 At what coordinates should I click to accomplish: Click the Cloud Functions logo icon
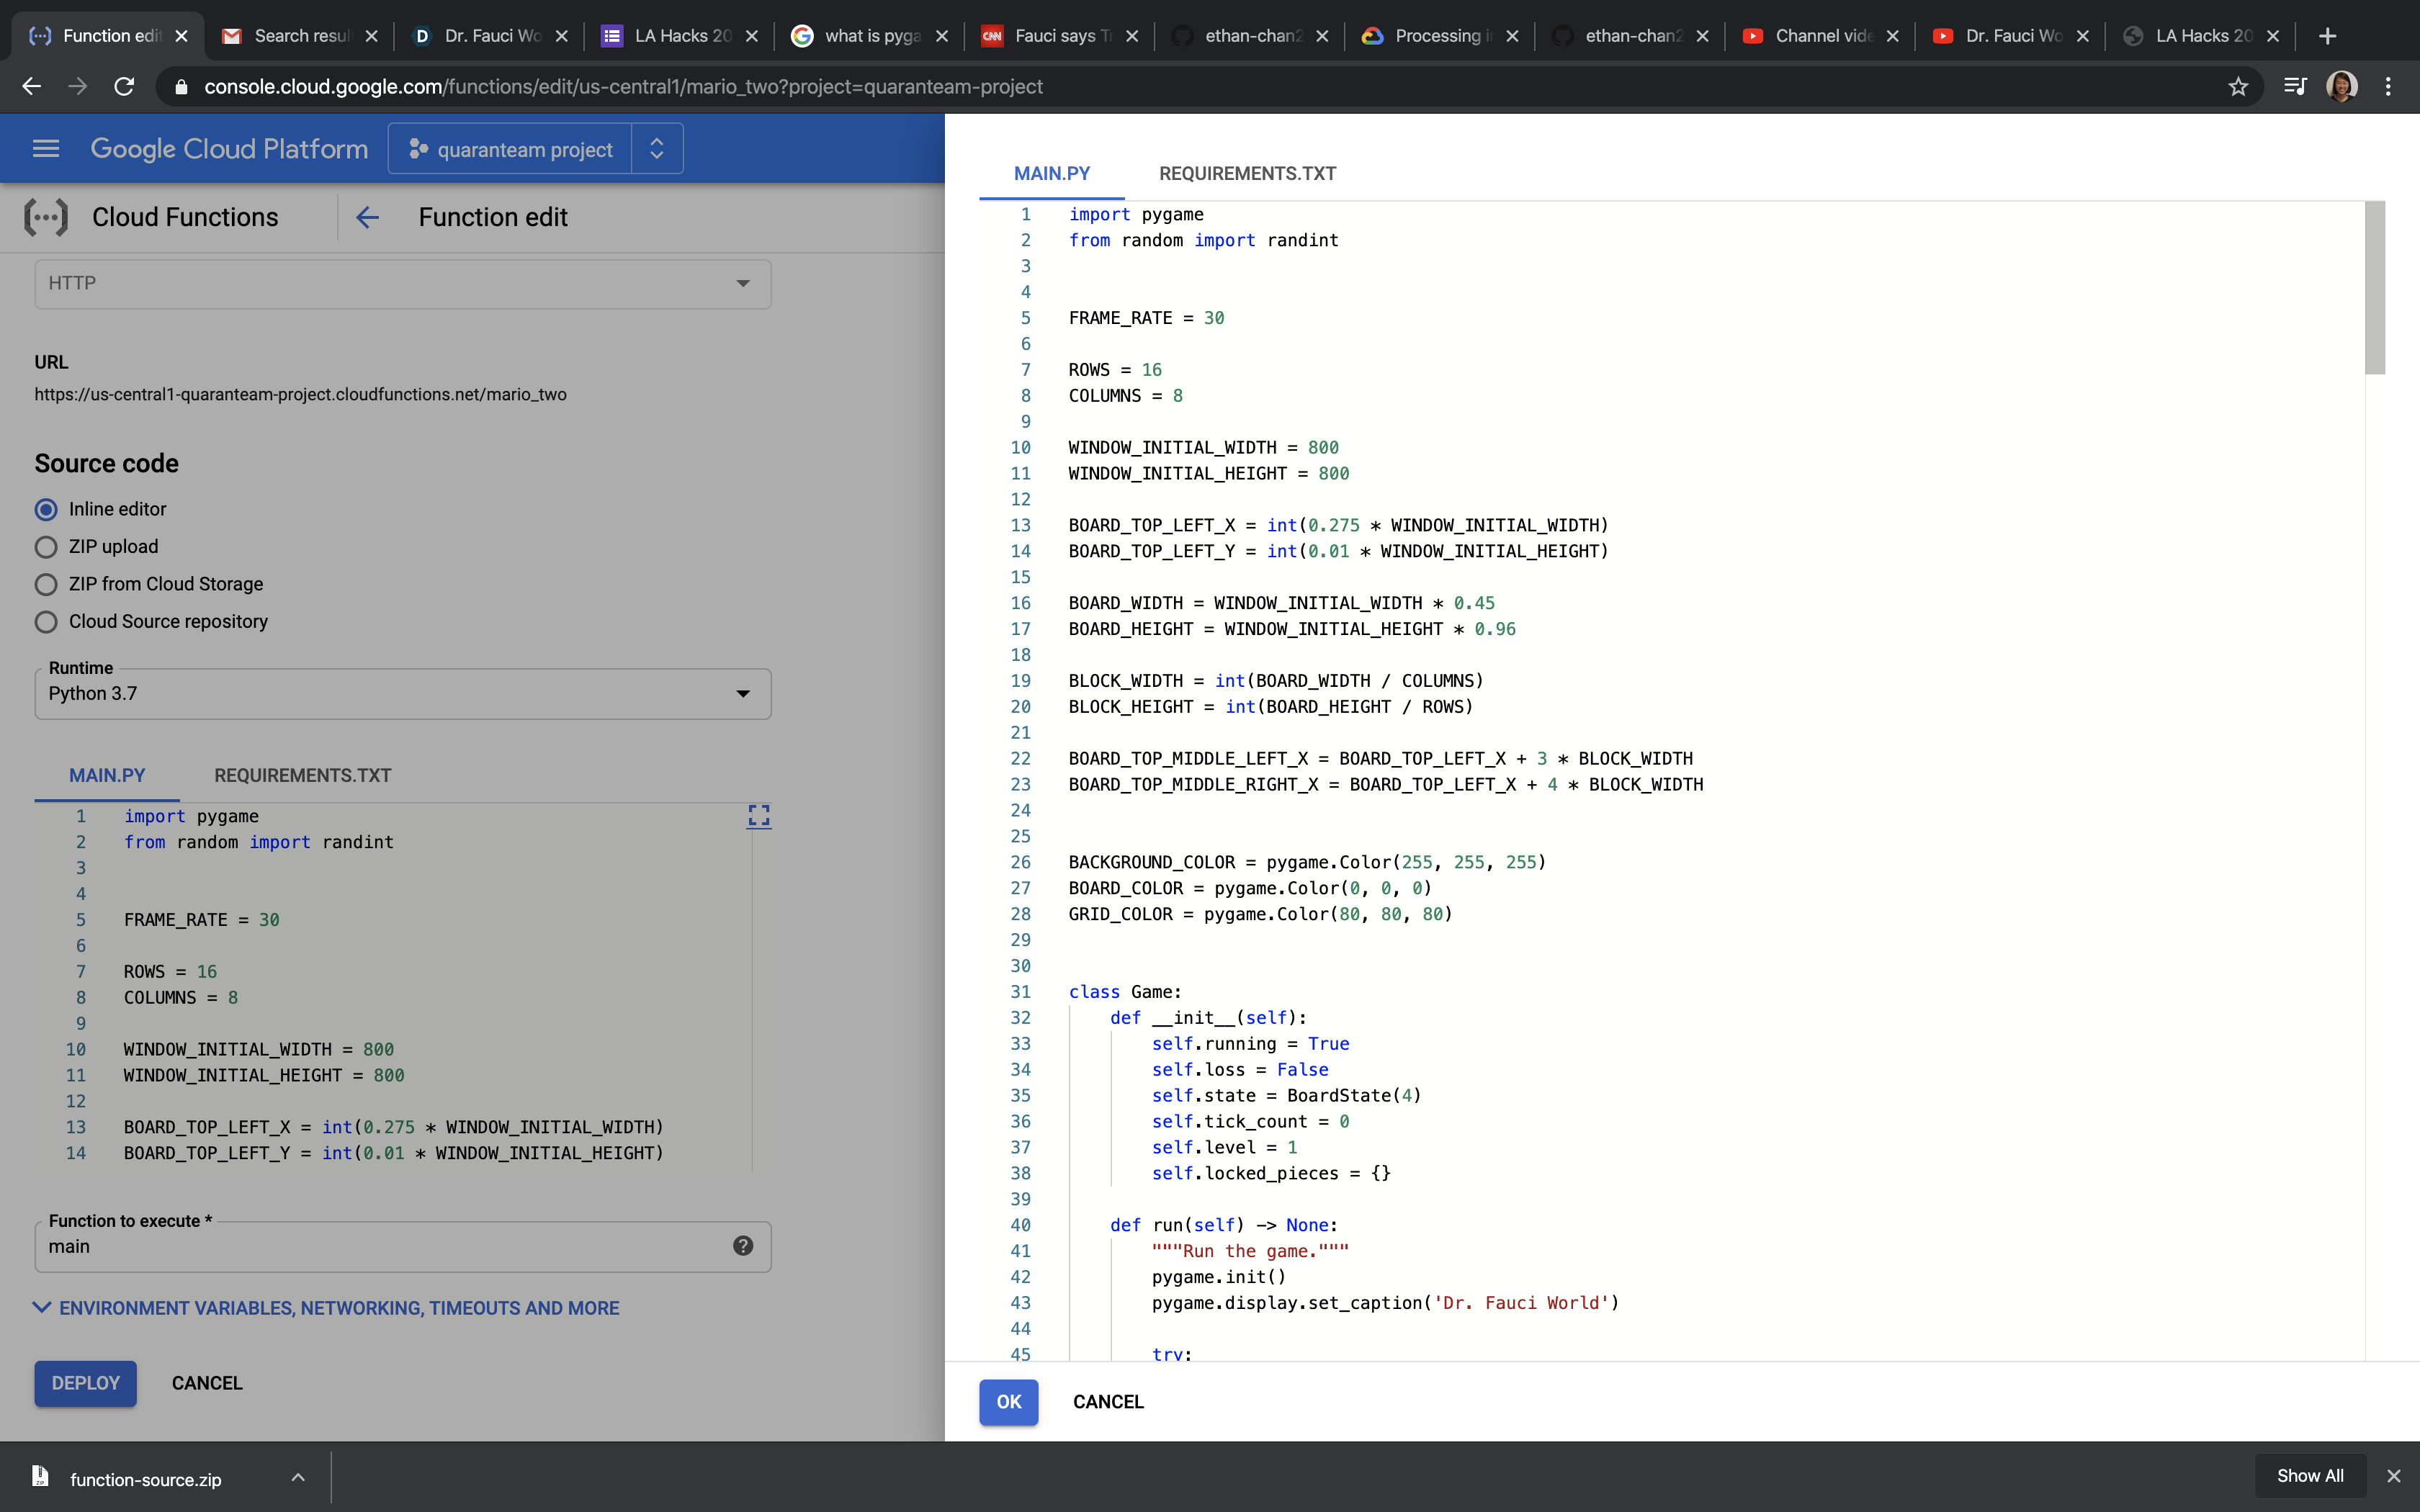46,217
